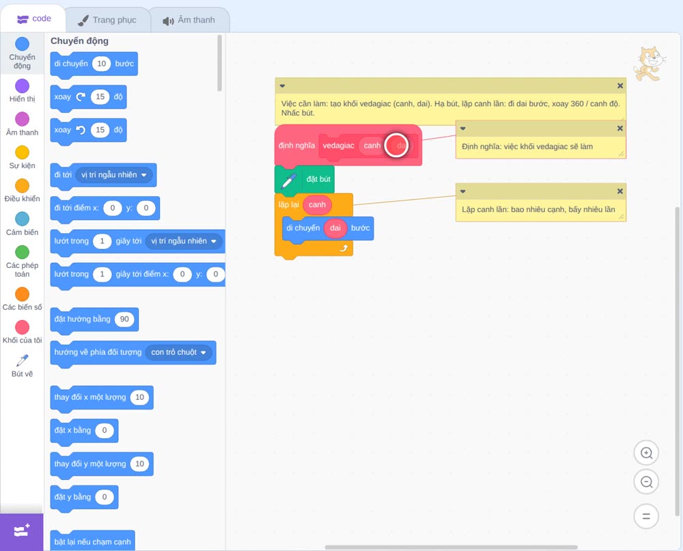The height and width of the screenshot is (551, 683).
Task: Open the Các biến số category
Action: point(23,299)
